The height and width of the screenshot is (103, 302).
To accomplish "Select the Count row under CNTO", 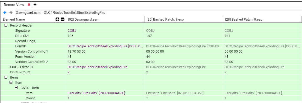I will click(x=30, y=98).
